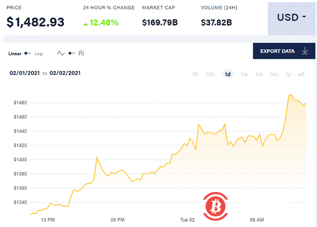
Task: Toggle the Linear/Log scale switch
Action: point(28,53)
